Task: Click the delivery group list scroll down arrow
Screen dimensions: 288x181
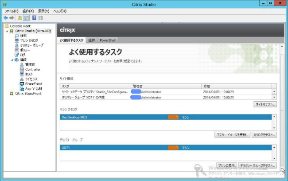Action: click(274, 158)
